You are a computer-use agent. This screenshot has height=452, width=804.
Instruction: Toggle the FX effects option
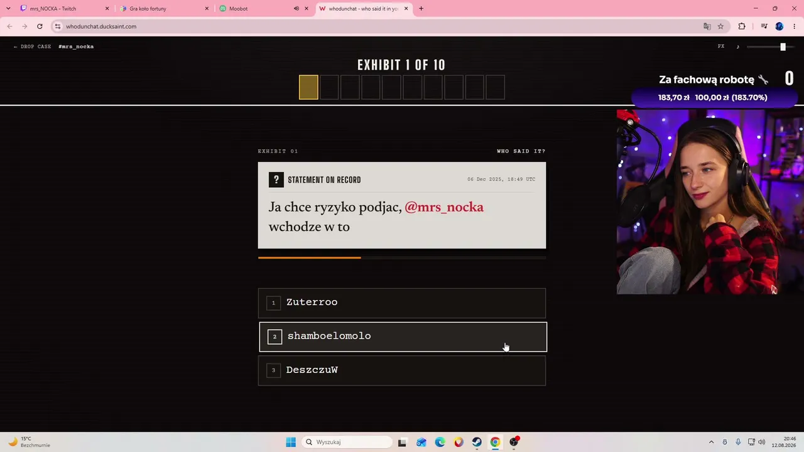pyautogui.click(x=721, y=46)
